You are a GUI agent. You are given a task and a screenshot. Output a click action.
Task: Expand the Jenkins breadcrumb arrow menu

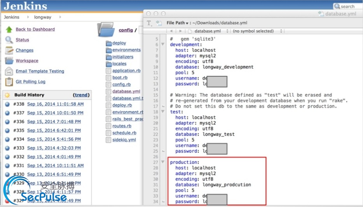tap(28, 17)
